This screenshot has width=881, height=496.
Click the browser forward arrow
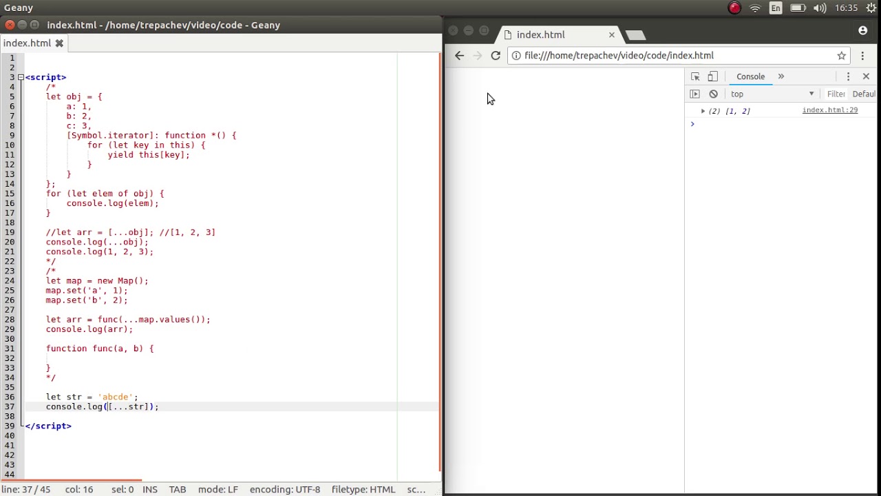(x=478, y=56)
